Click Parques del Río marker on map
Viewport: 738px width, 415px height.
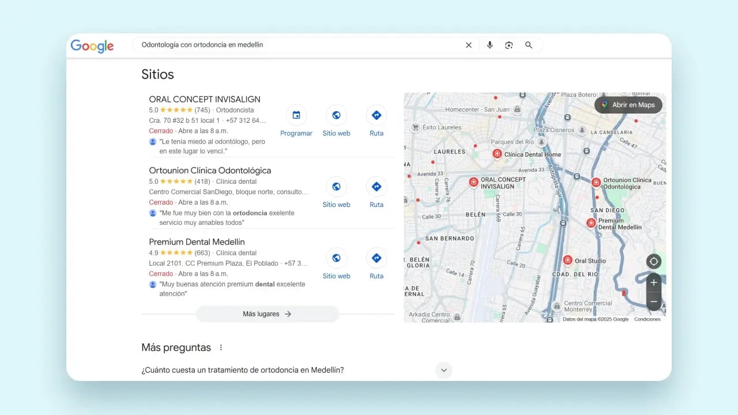click(x=541, y=142)
